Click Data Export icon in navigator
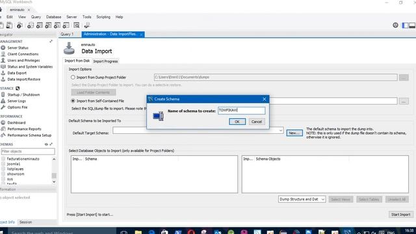 [x=3, y=73]
